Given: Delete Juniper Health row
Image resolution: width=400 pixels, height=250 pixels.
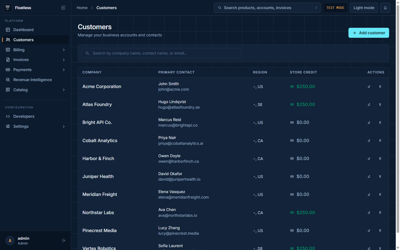Looking at the screenshot, I should 380,176.
